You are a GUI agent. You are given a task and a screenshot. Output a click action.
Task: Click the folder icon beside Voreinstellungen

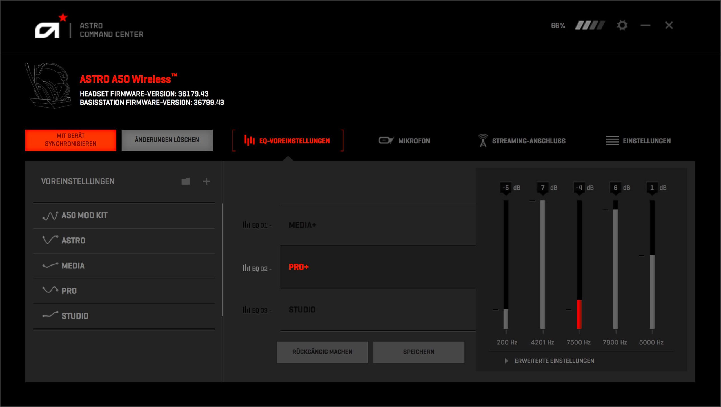185,181
